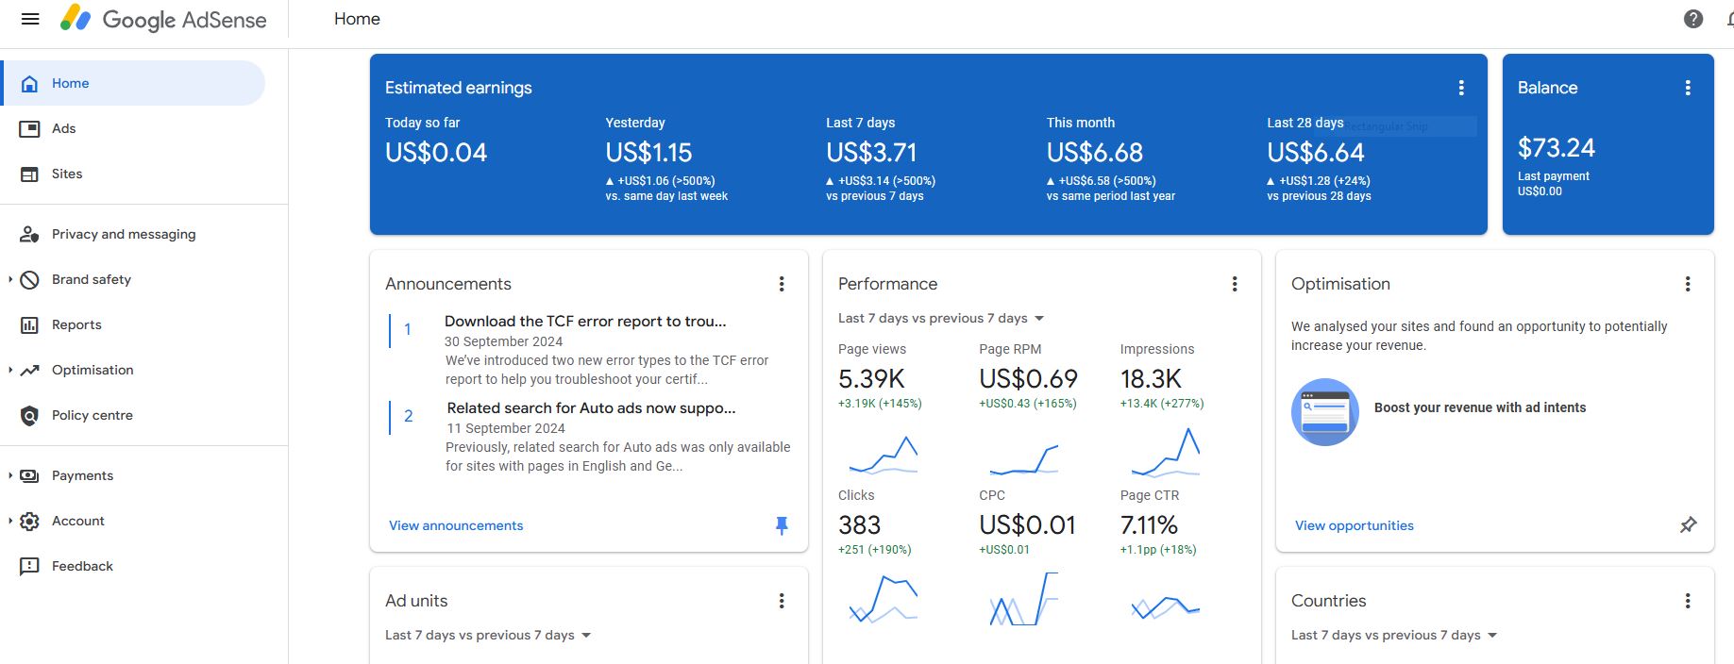
Task: Open Optimisation card three-dot menu
Action: tap(1688, 284)
